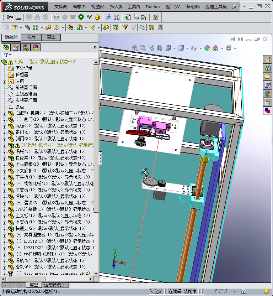Click the 自定义 units status entry
This screenshot has width=273, height=296.
221,291
